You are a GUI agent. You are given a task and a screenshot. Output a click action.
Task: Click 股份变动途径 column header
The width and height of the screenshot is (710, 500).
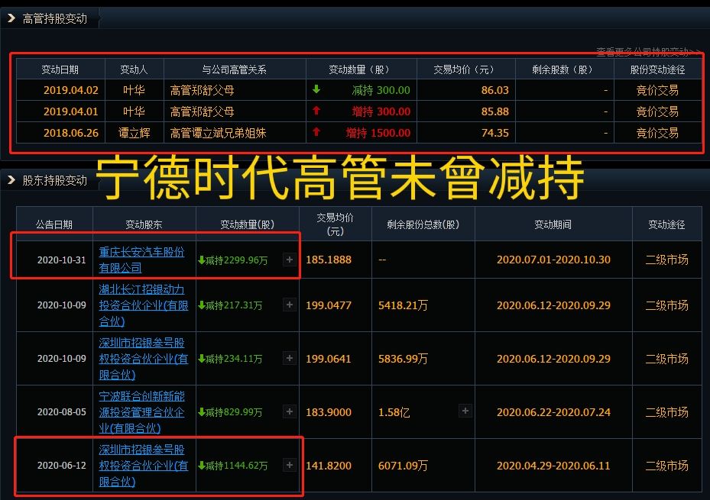tap(657, 69)
